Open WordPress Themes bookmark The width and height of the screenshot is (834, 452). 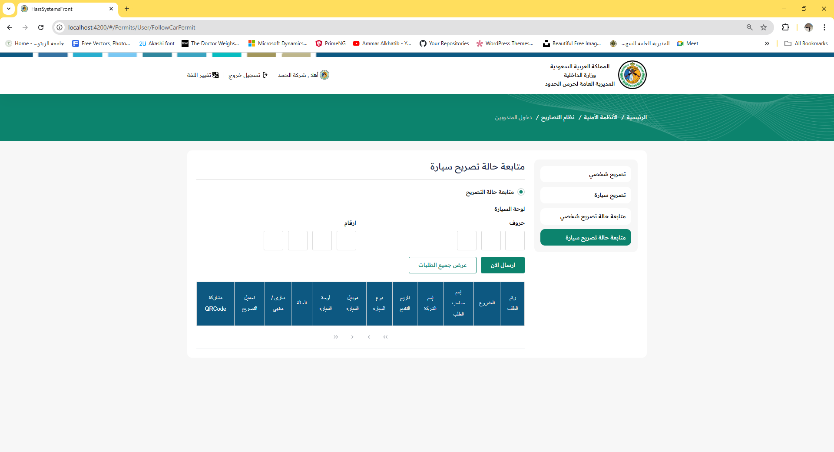tap(505, 43)
